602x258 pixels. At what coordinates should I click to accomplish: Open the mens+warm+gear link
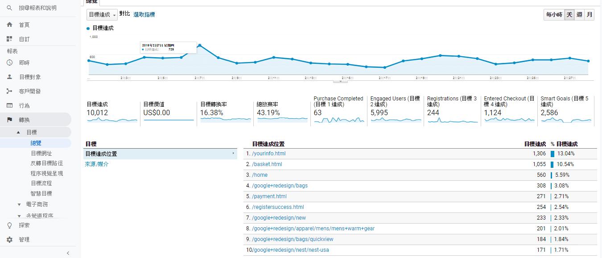pyautogui.click(x=313, y=229)
